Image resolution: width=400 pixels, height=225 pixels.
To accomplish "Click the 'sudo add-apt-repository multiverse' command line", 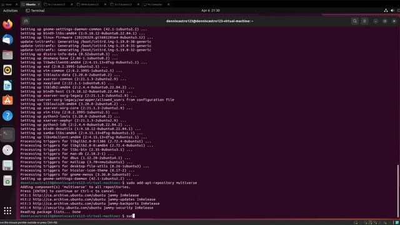I will (x=109, y=183).
